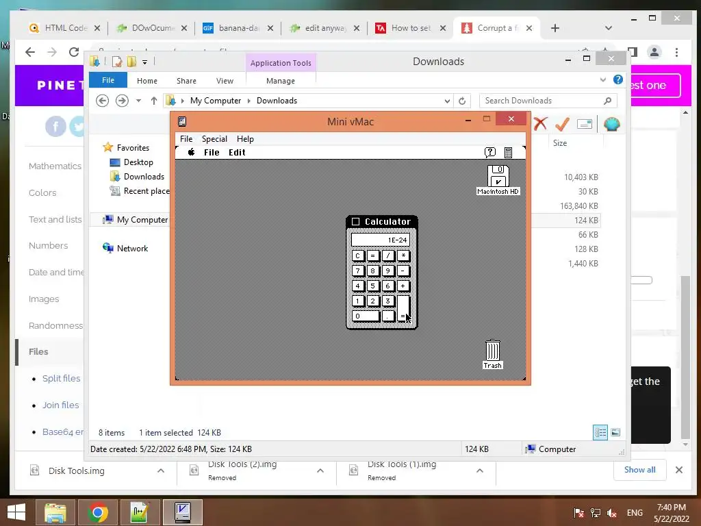Open Chrome from the taskbar
This screenshot has width=701, height=526.
click(97, 512)
